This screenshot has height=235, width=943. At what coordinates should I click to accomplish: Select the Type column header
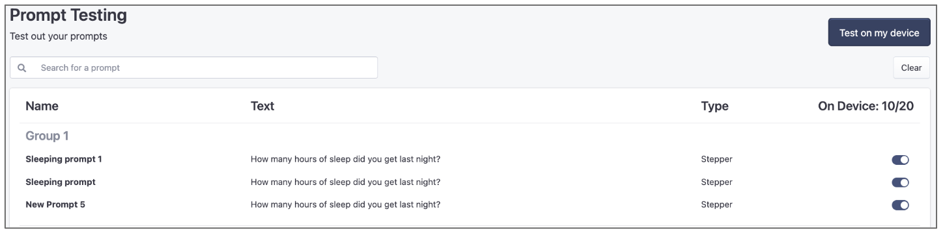pos(714,106)
